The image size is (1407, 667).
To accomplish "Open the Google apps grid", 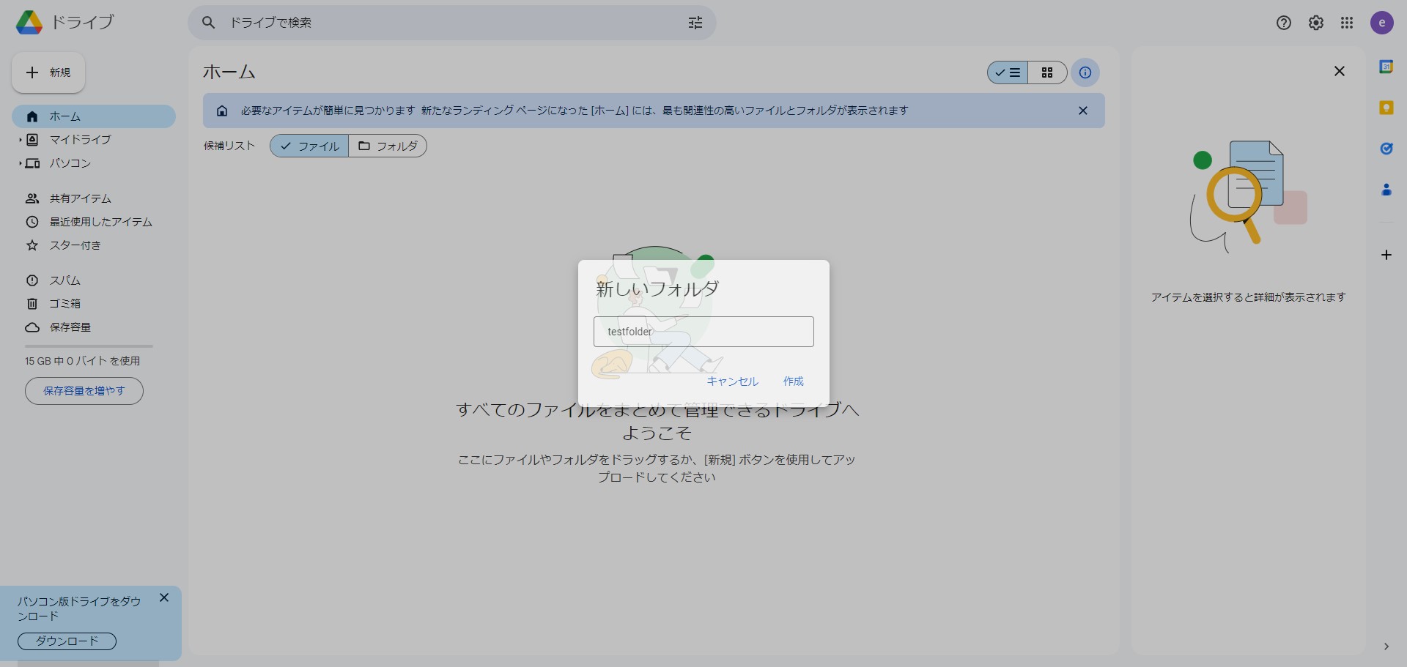I will (x=1347, y=23).
